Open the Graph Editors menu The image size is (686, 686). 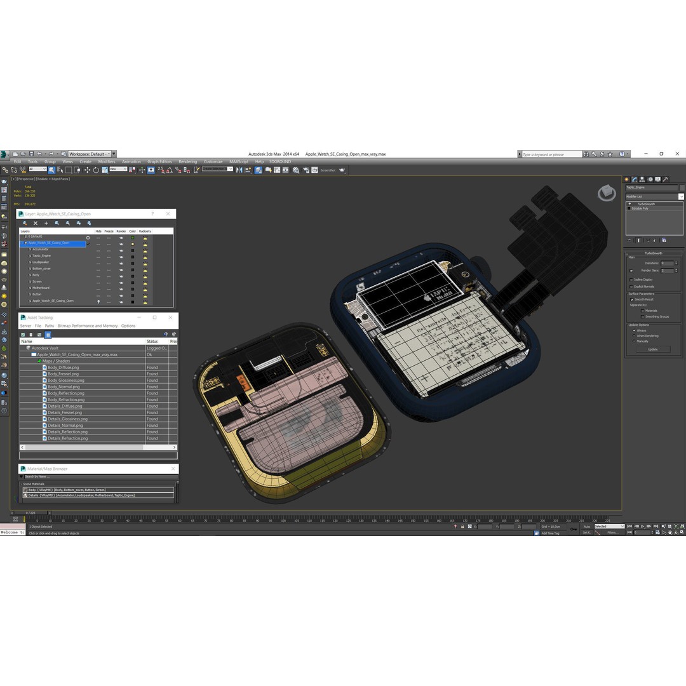click(159, 161)
